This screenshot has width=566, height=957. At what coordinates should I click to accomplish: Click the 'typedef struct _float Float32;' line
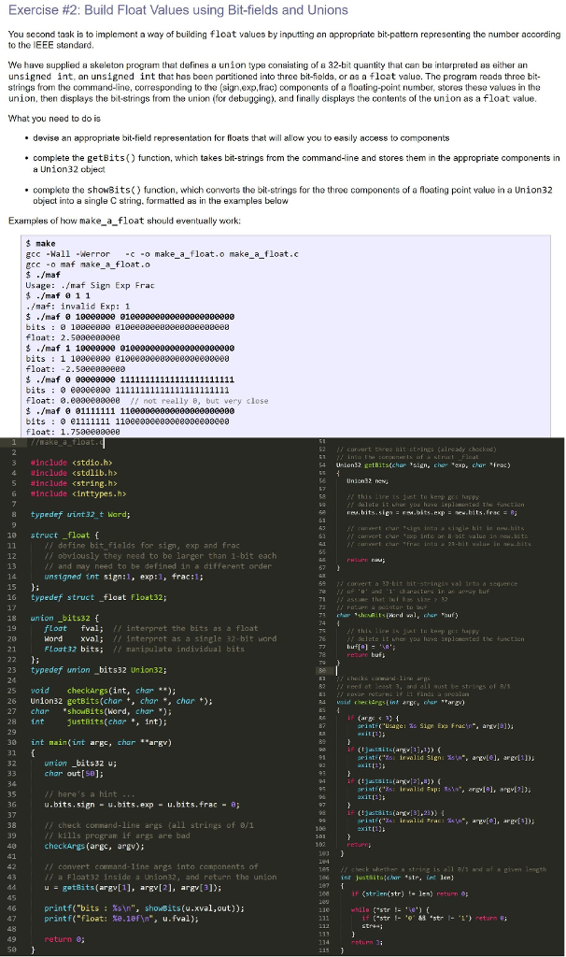pos(99,597)
